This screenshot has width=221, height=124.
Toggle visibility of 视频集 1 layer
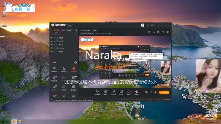pyautogui.click(x=52, y=38)
